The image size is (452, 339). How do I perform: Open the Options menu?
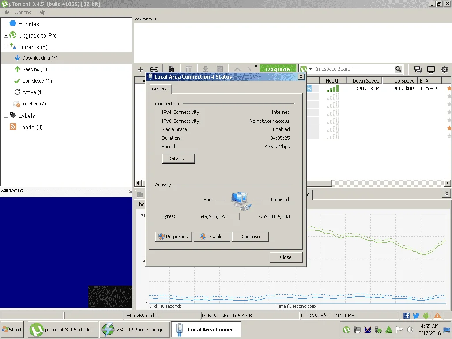pyautogui.click(x=23, y=12)
